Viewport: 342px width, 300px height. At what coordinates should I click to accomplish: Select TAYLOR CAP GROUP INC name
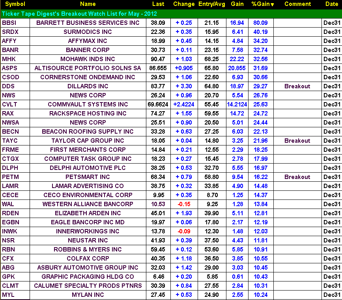tap(88, 141)
